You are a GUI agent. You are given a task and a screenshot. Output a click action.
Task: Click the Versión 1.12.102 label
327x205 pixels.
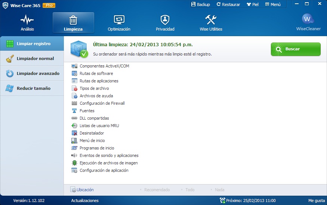click(29, 201)
